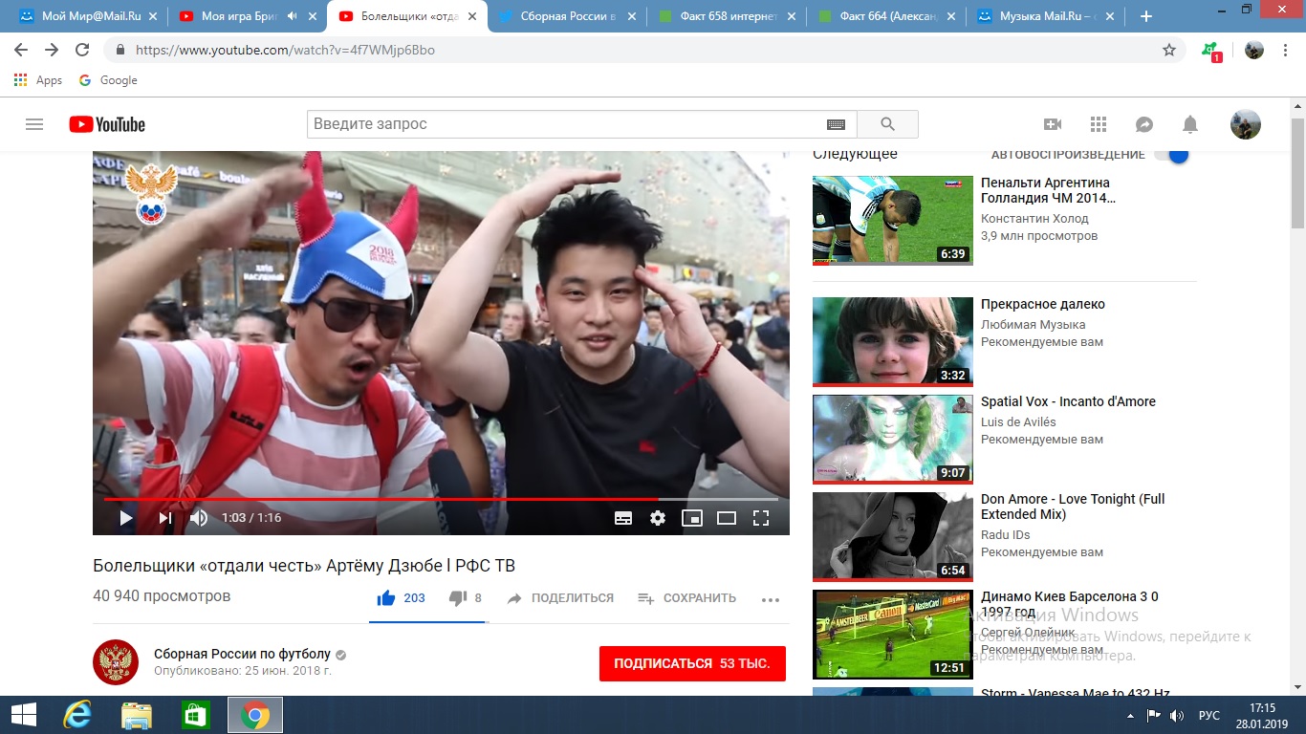Open the Сборная России по футболу channel
The height and width of the screenshot is (734, 1306).
pyautogui.click(x=242, y=655)
